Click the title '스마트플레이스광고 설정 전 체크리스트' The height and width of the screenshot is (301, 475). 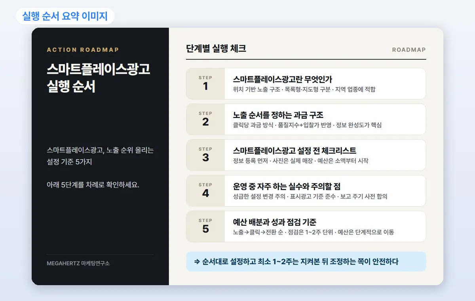coord(295,150)
